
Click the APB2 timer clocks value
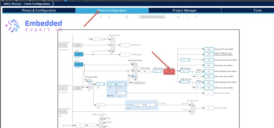(x=209, y=88)
